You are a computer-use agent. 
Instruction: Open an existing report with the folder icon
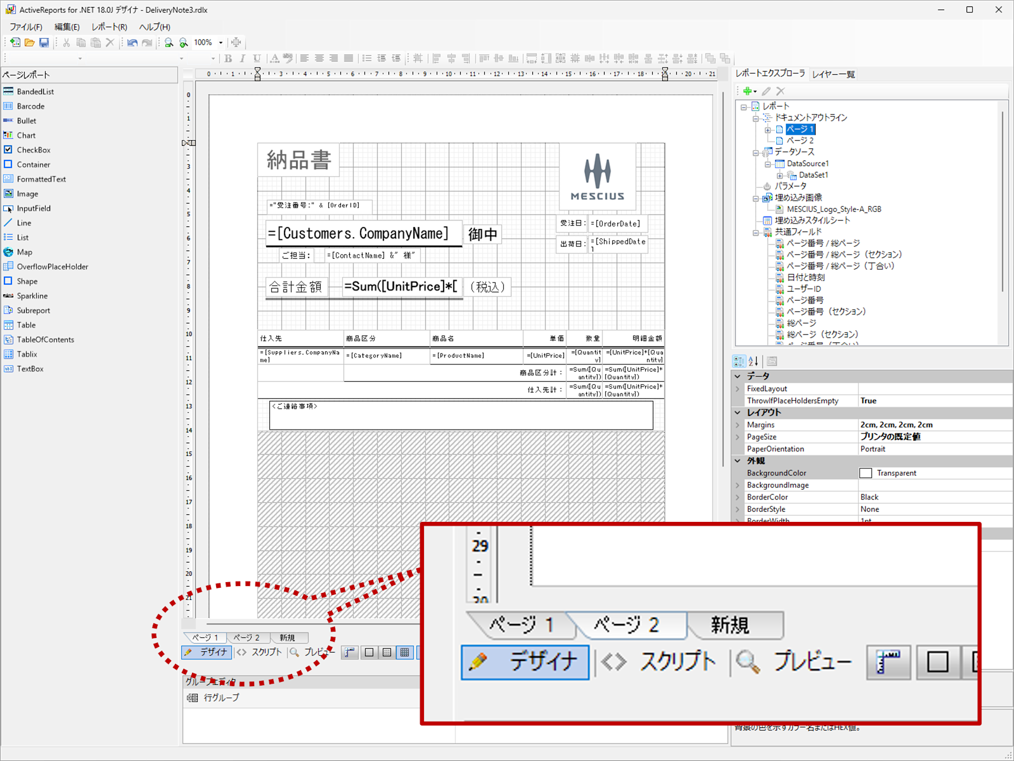pos(29,42)
